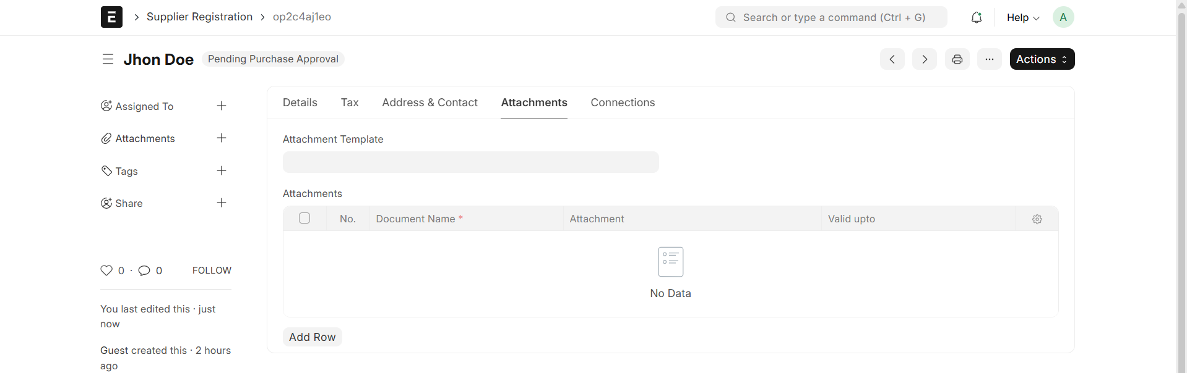Click the Document Name column header
Screen dimensions: 1187x373
click(x=420, y=219)
